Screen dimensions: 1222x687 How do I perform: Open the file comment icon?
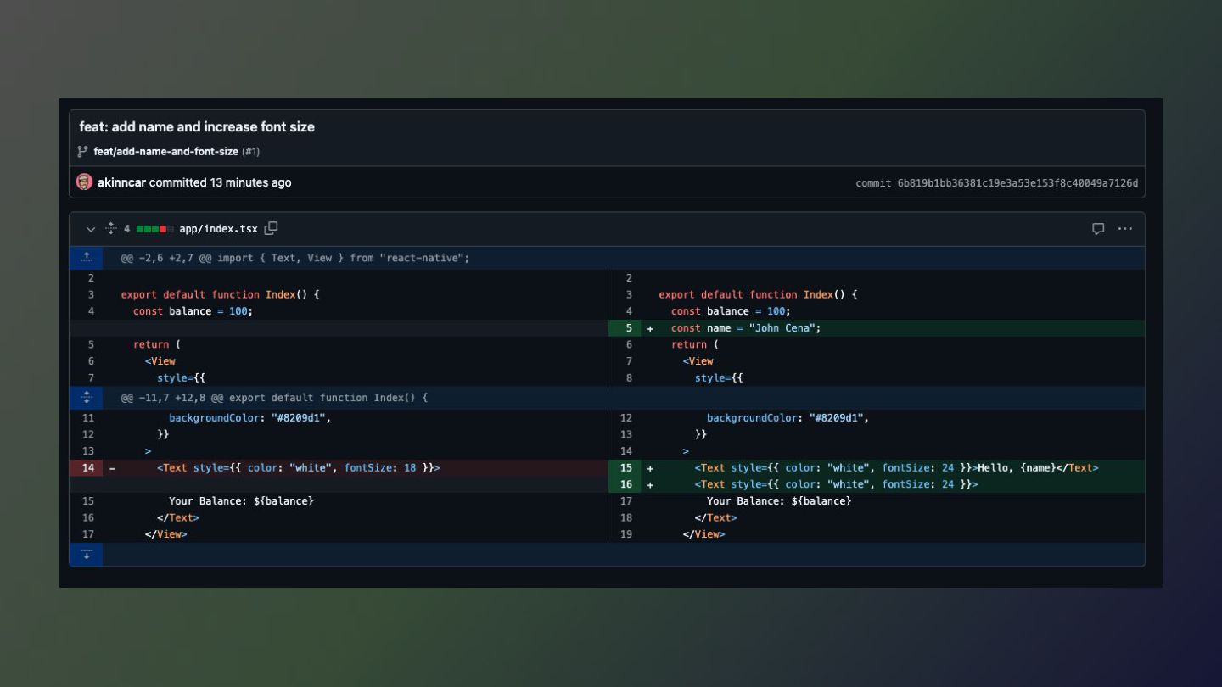click(1098, 229)
